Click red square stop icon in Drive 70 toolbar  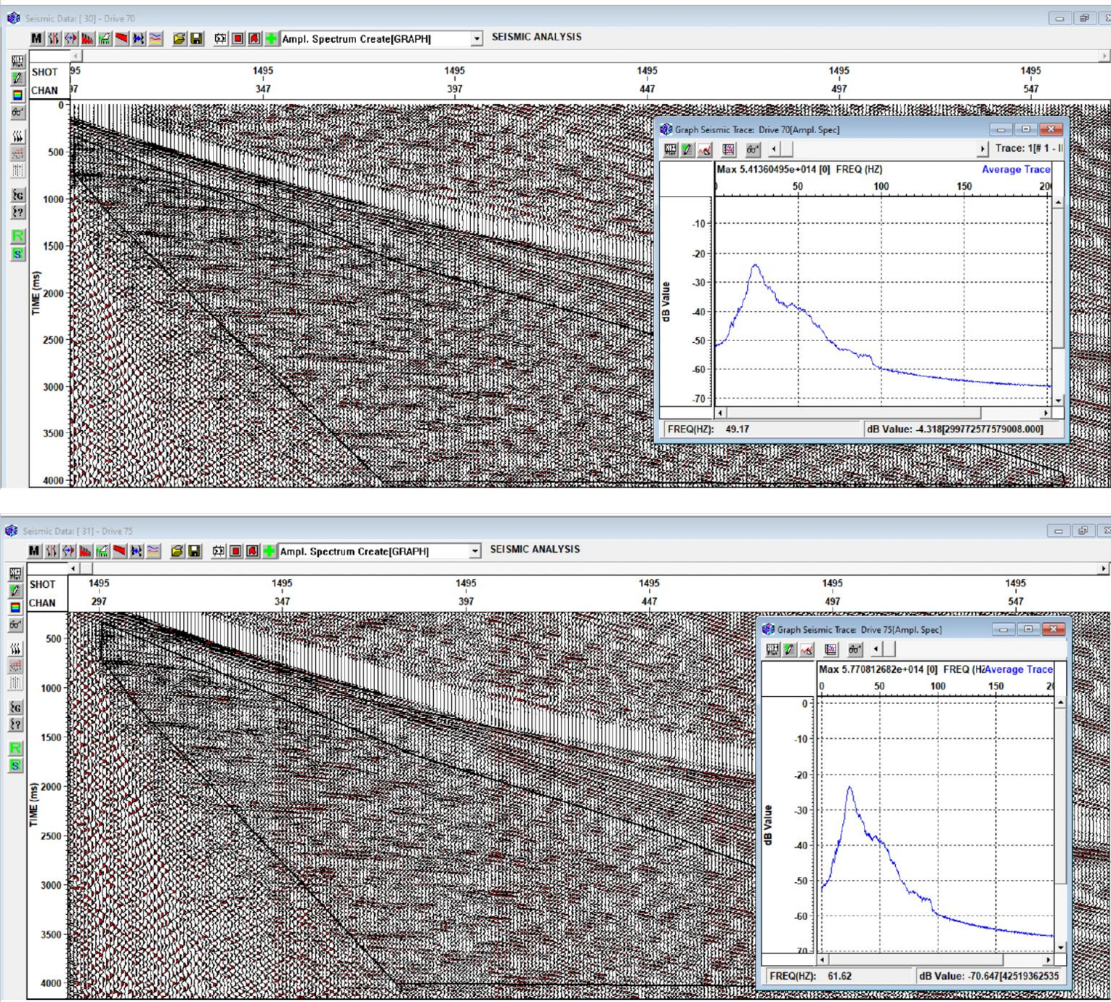pyautogui.click(x=238, y=39)
